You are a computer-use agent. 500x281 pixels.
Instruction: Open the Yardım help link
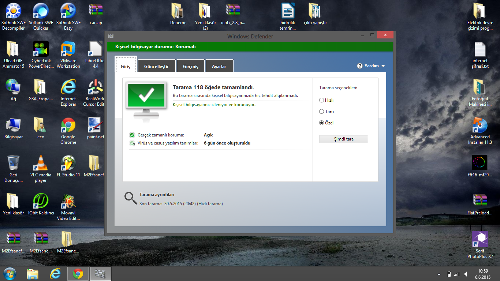(x=371, y=66)
